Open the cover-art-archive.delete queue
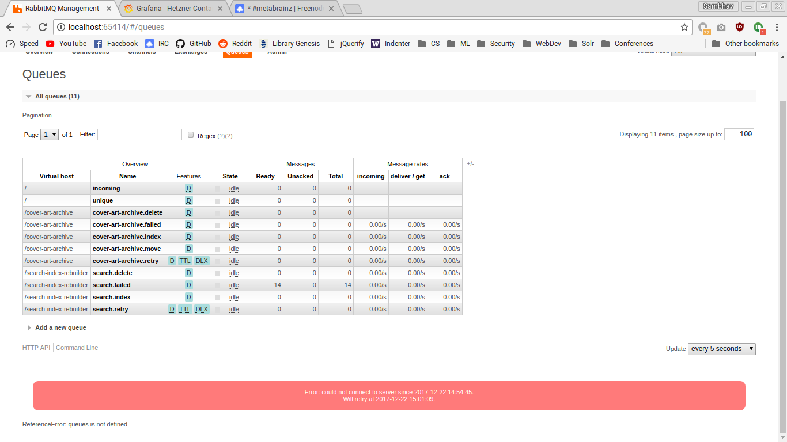This screenshot has height=442, width=787. tap(127, 212)
